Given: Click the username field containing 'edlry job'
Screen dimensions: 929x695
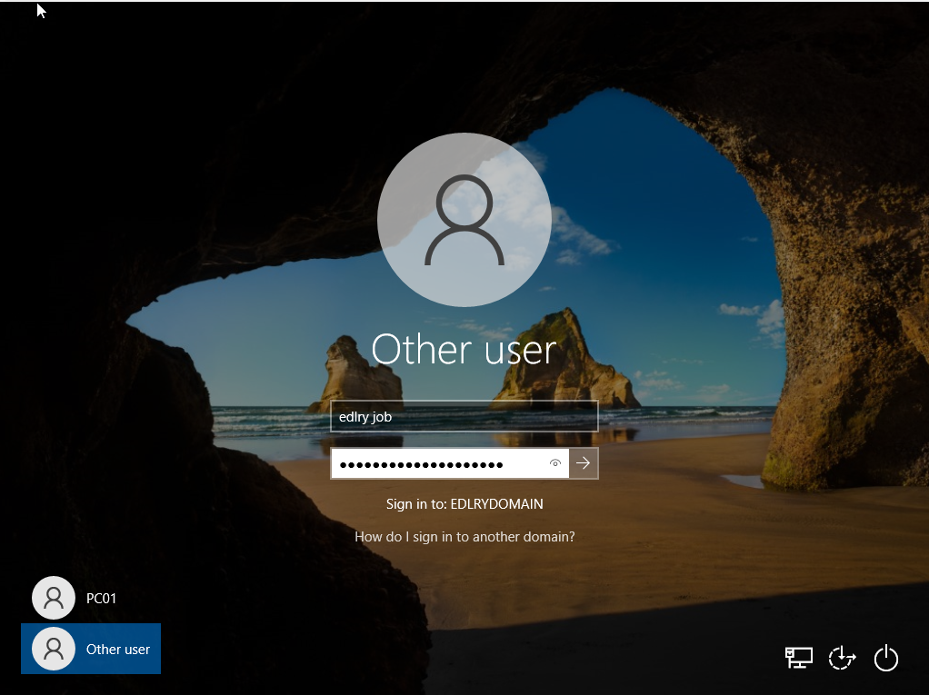Looking at the screenshot, I should tap(464, 417).
